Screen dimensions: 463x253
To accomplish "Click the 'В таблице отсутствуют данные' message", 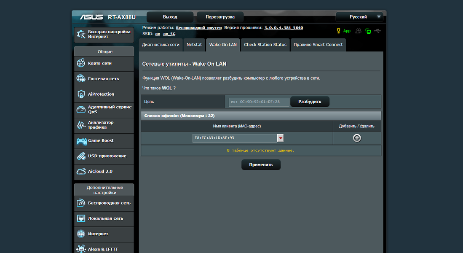I will coord(261,151).
